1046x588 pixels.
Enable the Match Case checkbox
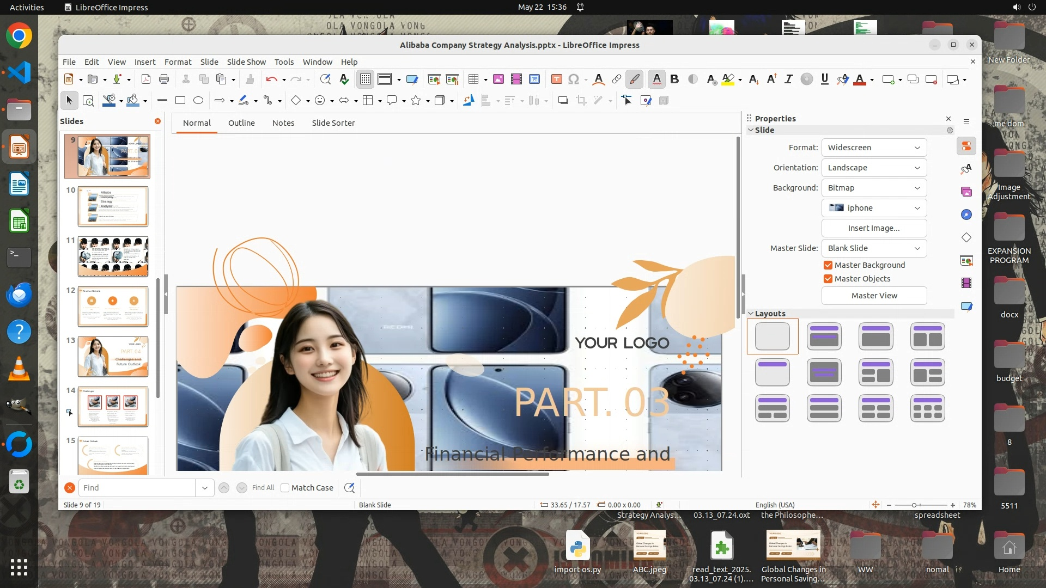[285, 488]
